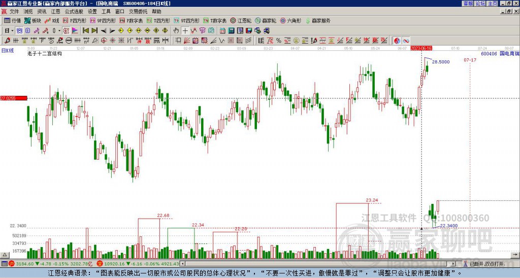Click the 日K线 label
Viewport: 520px width, 278px height.
[x=7, y=51]
